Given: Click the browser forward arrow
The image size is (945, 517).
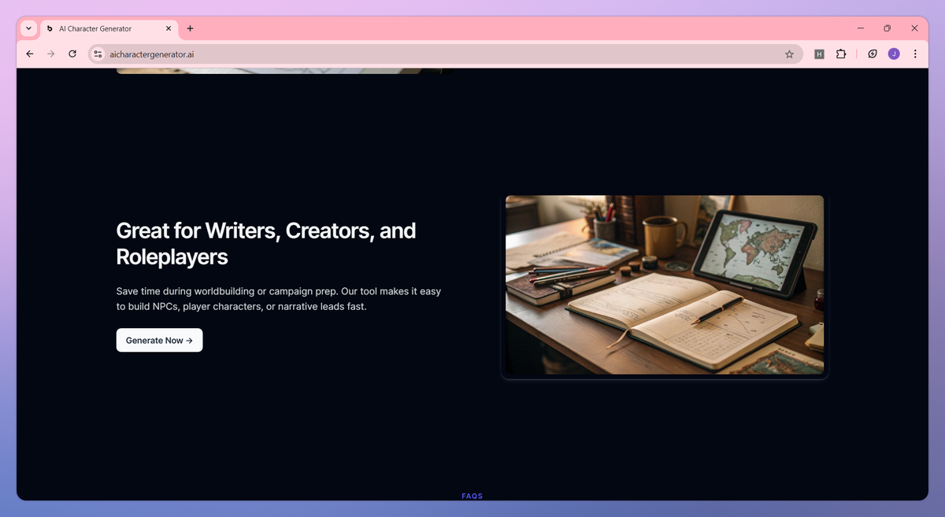Looking at the screenshot, I should pos(51,54).
